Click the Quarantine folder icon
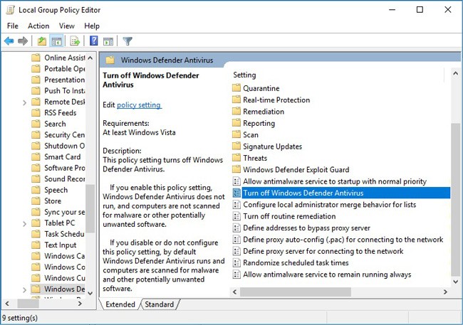463x325 pixels. (x=236, y=88)
